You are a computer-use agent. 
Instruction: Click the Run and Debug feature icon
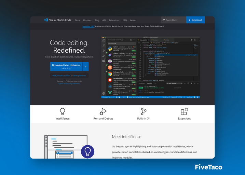103,111
